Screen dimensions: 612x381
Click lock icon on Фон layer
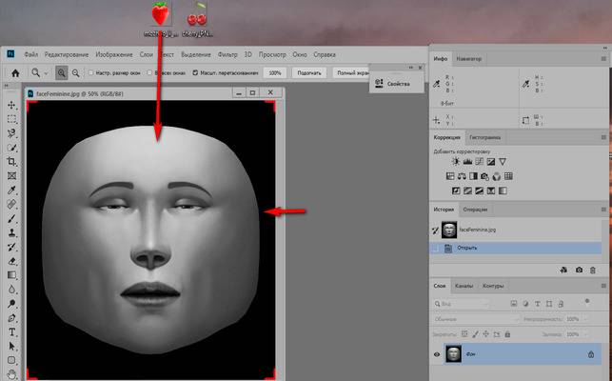pyautogui.click(x=591, y=354)
